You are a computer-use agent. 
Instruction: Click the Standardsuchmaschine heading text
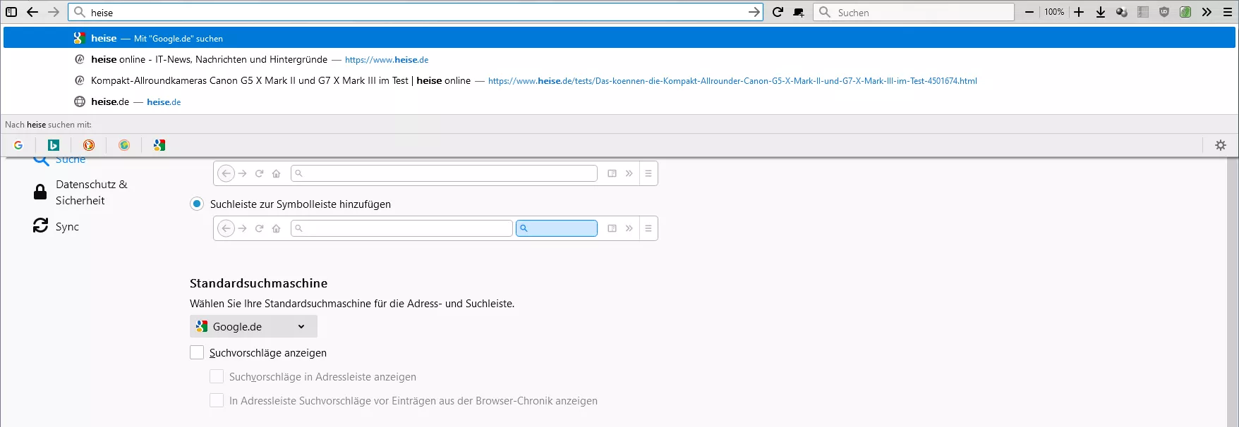[258, 283]
